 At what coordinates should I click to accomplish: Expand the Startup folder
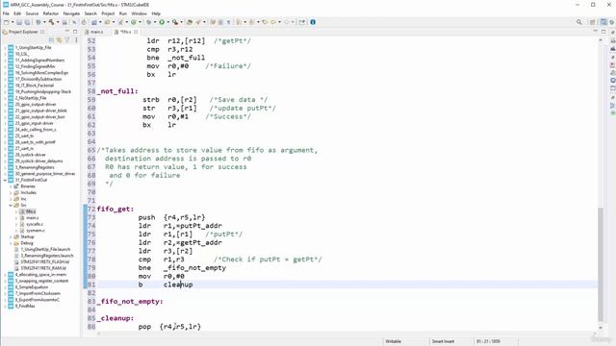tap(11, 237)
